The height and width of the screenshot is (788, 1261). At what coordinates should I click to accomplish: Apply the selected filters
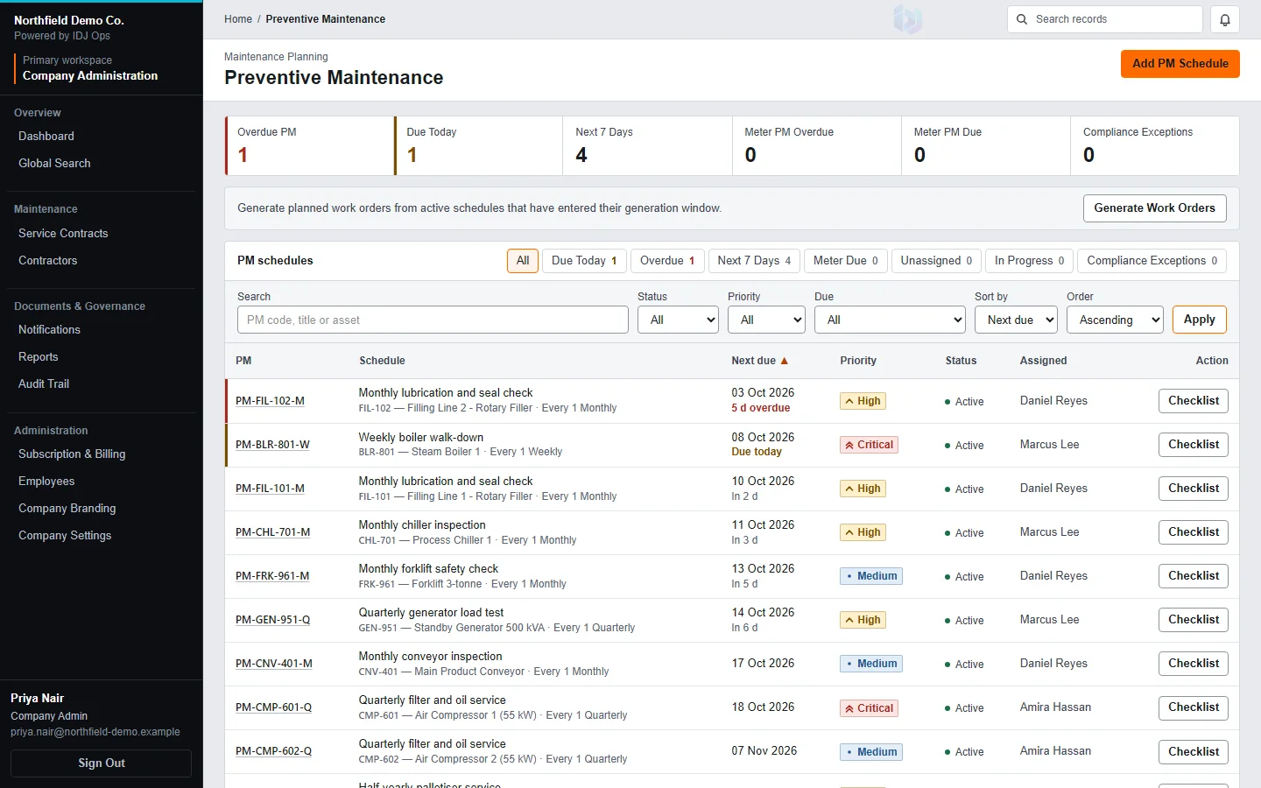tap(1200, 320)
